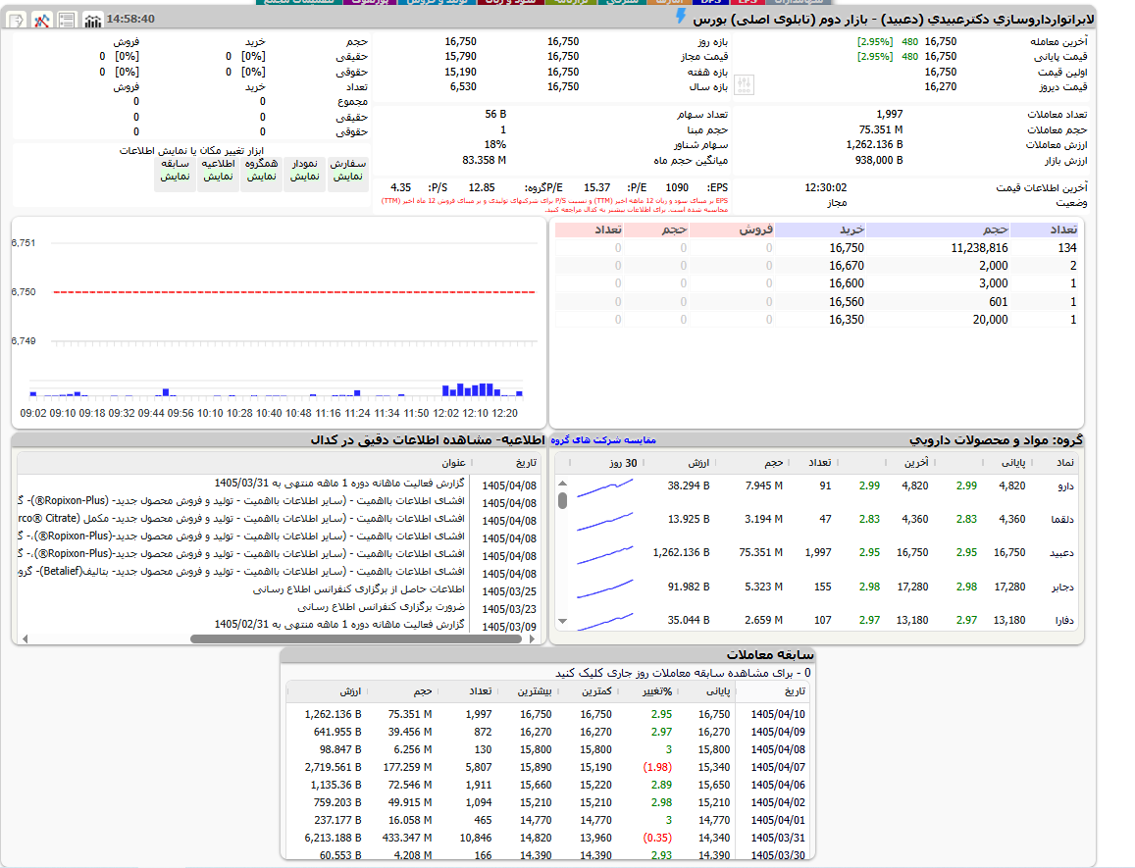Open symbol دفارا in group table
This screenshot has width=1135, height=868.
coord(1064,621)
